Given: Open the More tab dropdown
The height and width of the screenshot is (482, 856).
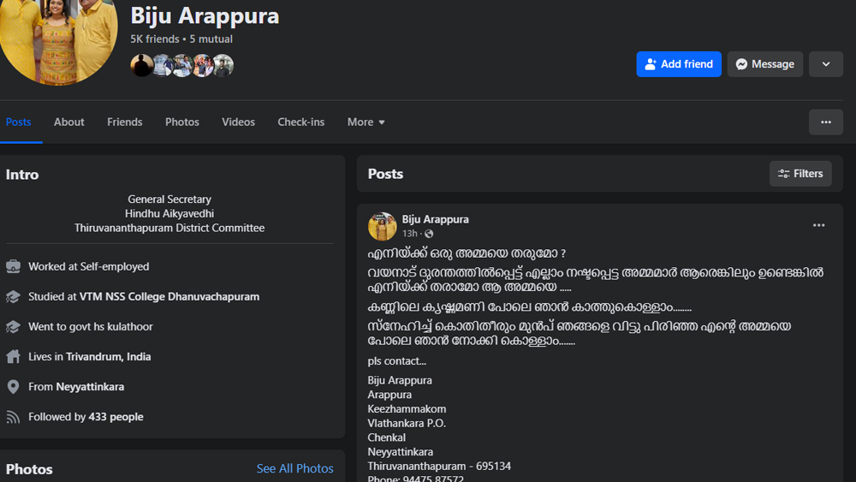Looking at the screenshot, I should (366, 122).
